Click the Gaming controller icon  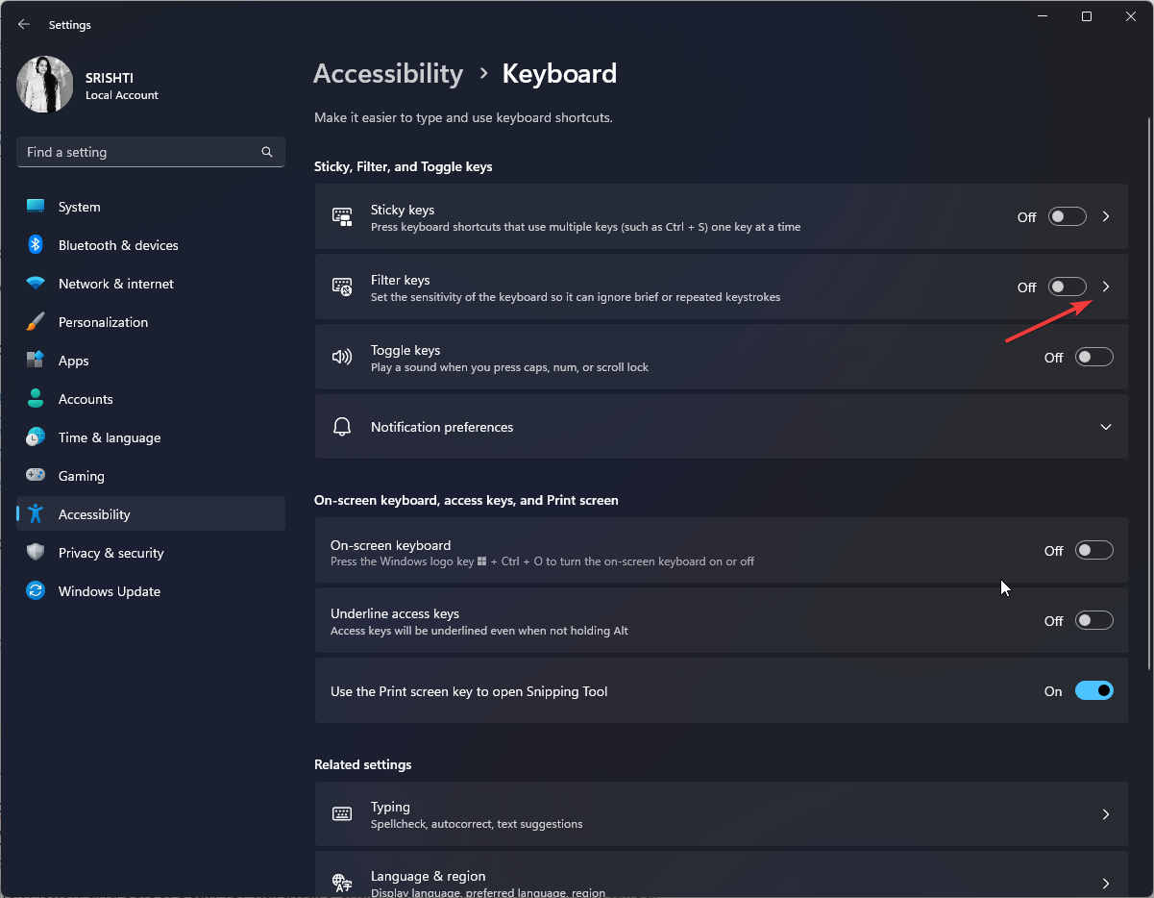tap(36, 476)
